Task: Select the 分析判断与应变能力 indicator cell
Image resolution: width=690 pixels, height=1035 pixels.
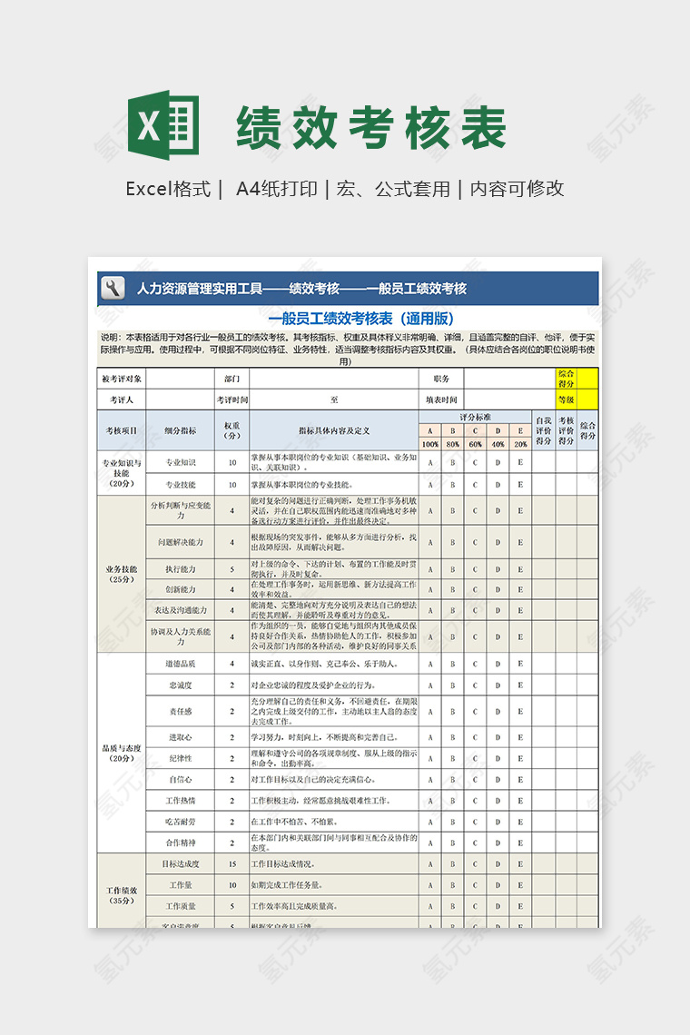Action: pyautogui.click(x=181, y=510)
